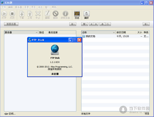Viewport: 154px width, 117px height.
Task: Open the 窗口 (Window) menu
Action: 47,7
